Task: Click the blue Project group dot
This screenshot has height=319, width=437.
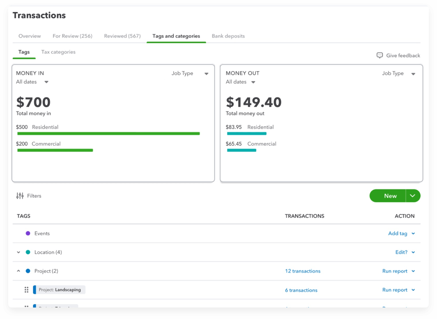Action: point(28,271)
